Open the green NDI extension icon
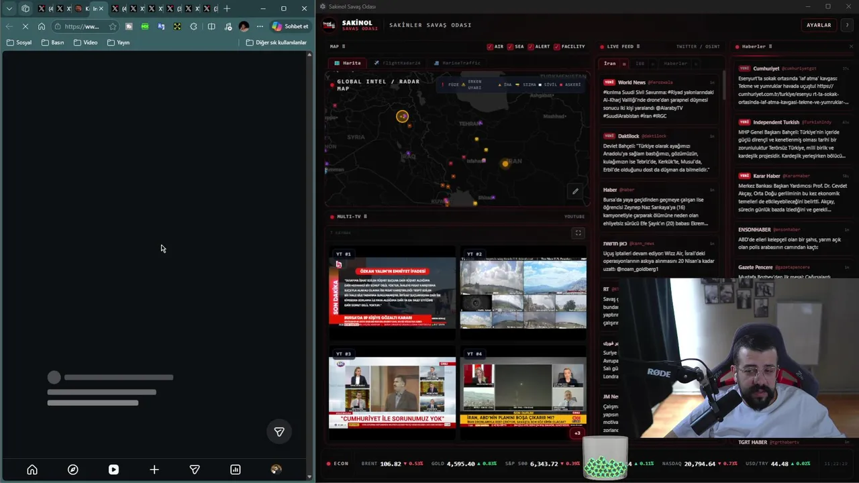This screenshot has height=483, width=859. click(x=145, y=26)
